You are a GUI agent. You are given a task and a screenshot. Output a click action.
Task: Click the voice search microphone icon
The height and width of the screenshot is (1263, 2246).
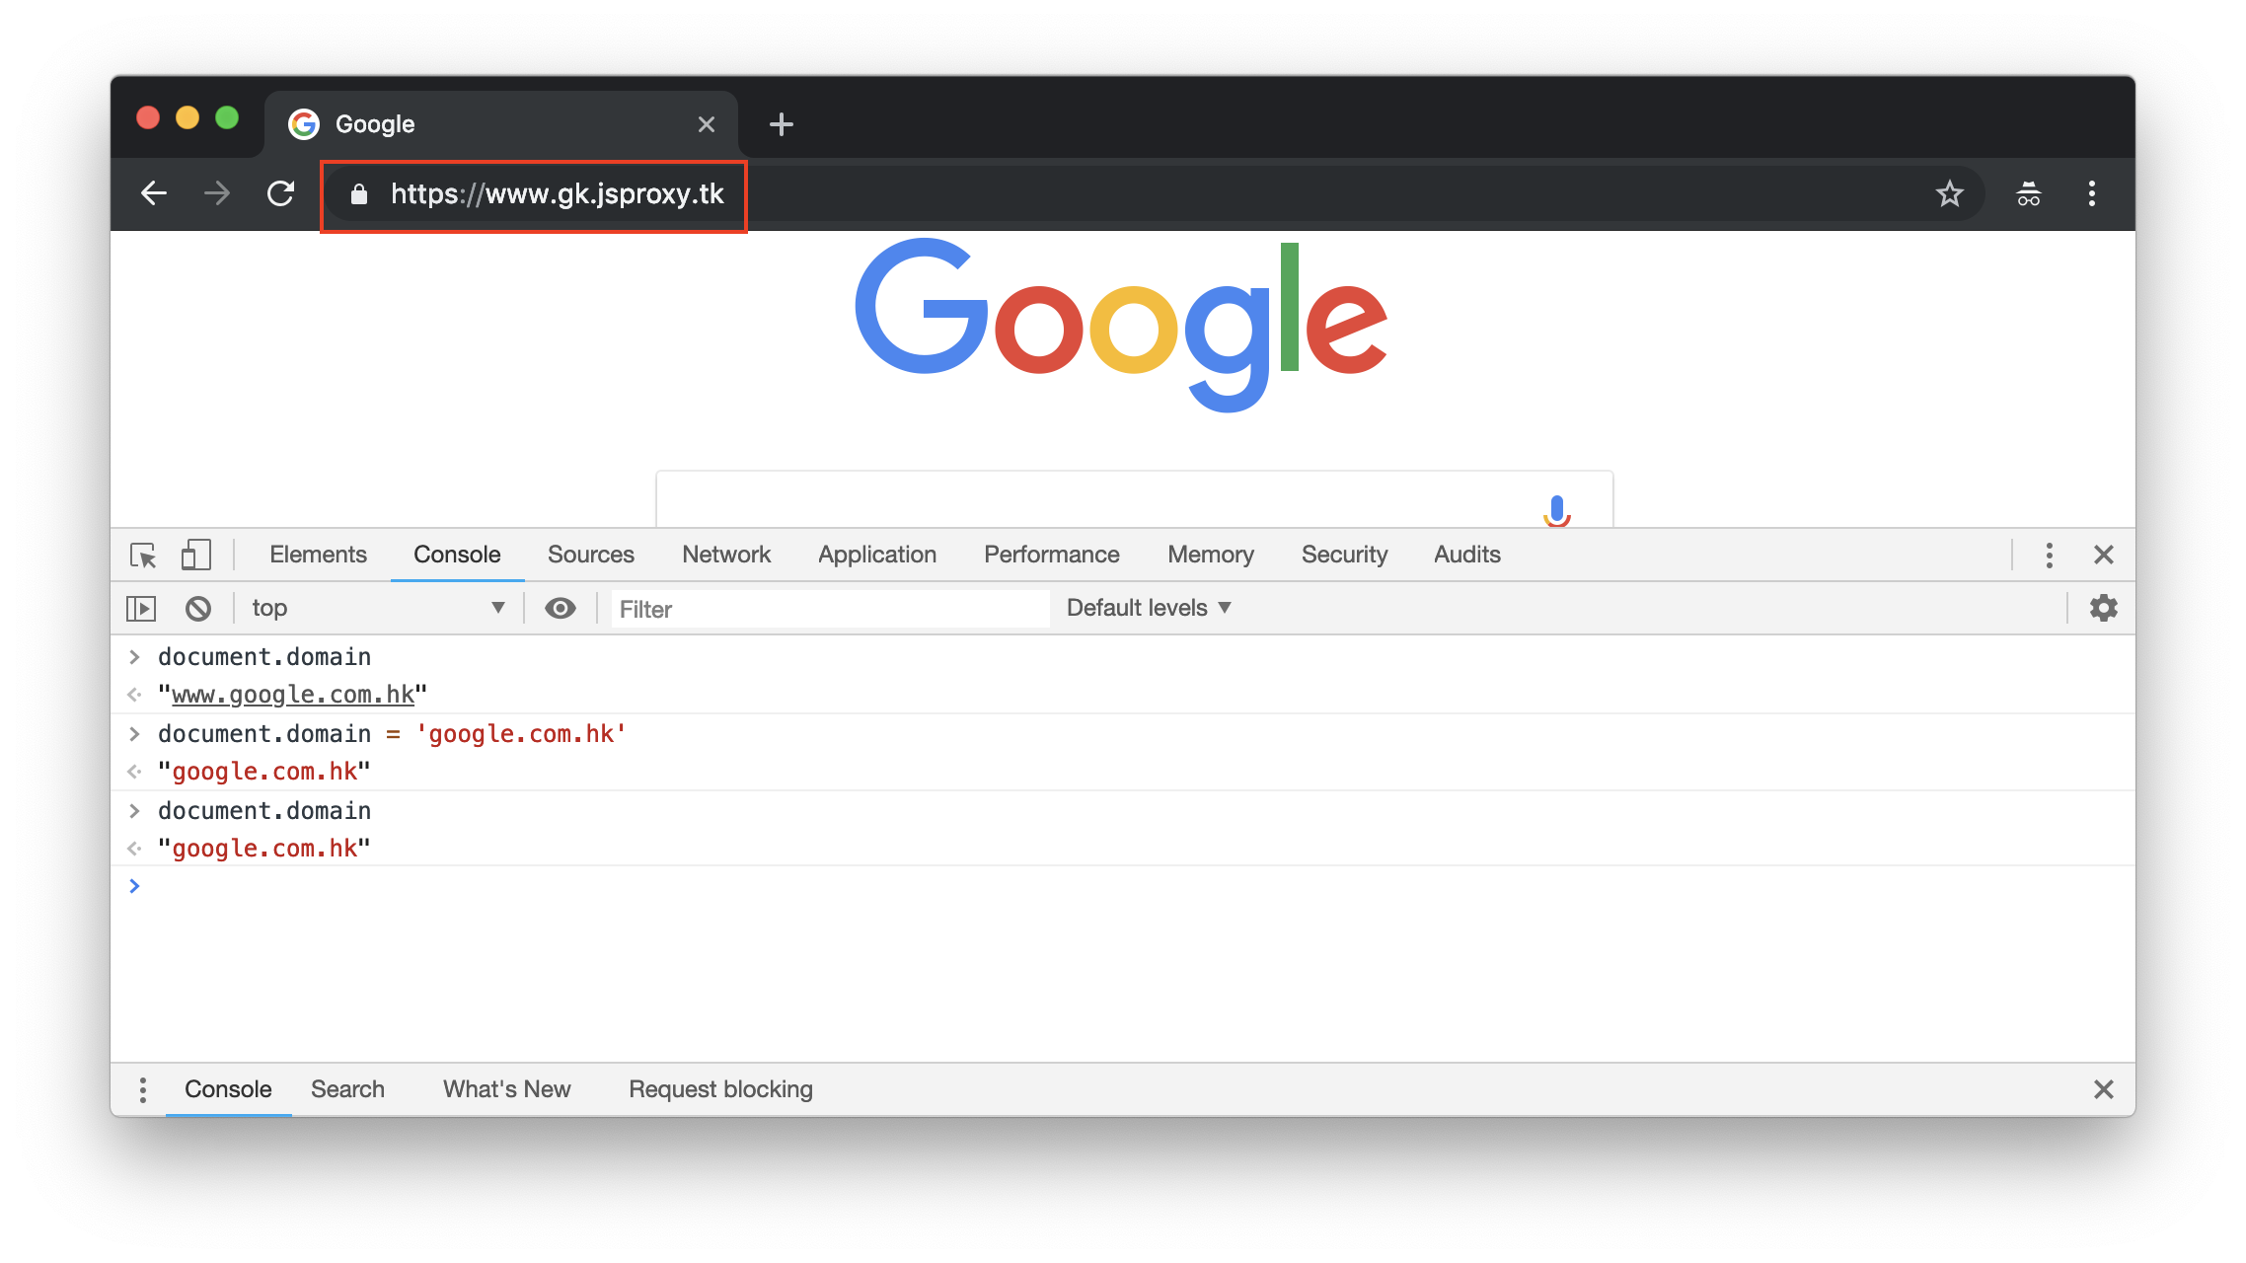pyautogui.click(x=1556, y=510)
